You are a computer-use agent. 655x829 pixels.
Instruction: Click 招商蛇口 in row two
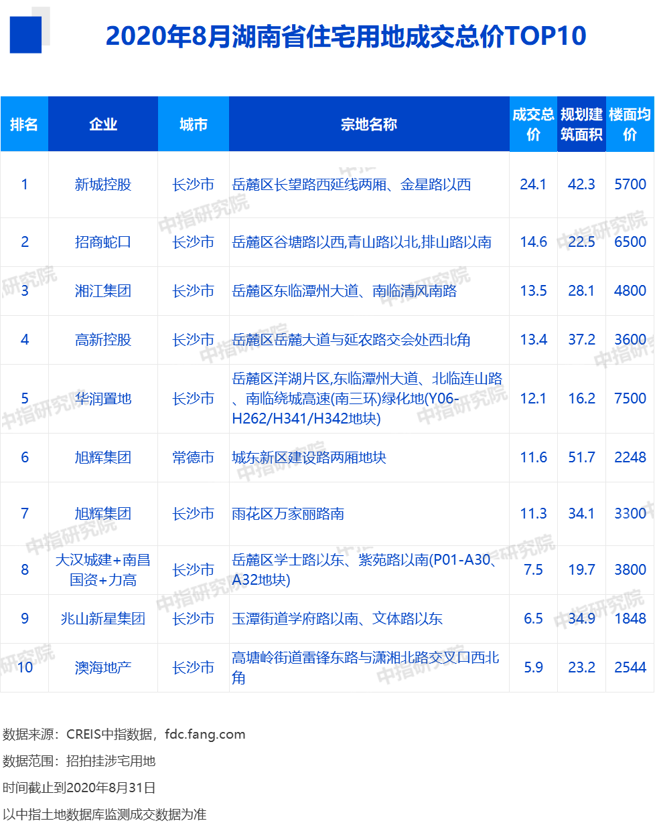102,242
